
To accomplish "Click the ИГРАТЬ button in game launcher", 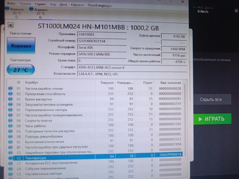I will (x=212, y=119).
